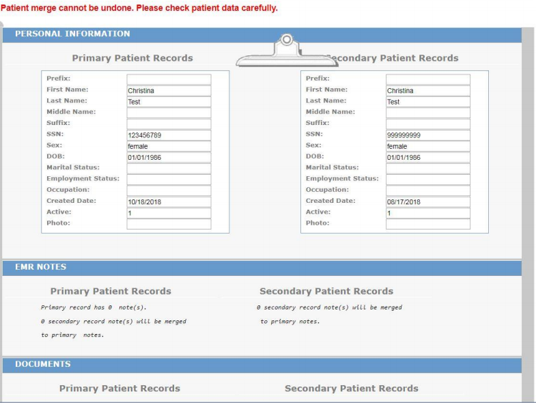The height and width of the screenshot is (403, 536).
Task: Focus the Secondary Created Date field 08/17/2018
Action: pos(427,201)
